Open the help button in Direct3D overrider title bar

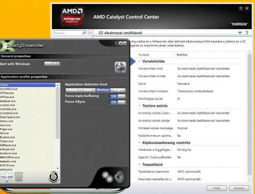(x=116, y=43)
